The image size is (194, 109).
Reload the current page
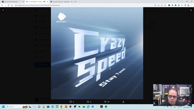pyautogui.click(x=9, y=5)
